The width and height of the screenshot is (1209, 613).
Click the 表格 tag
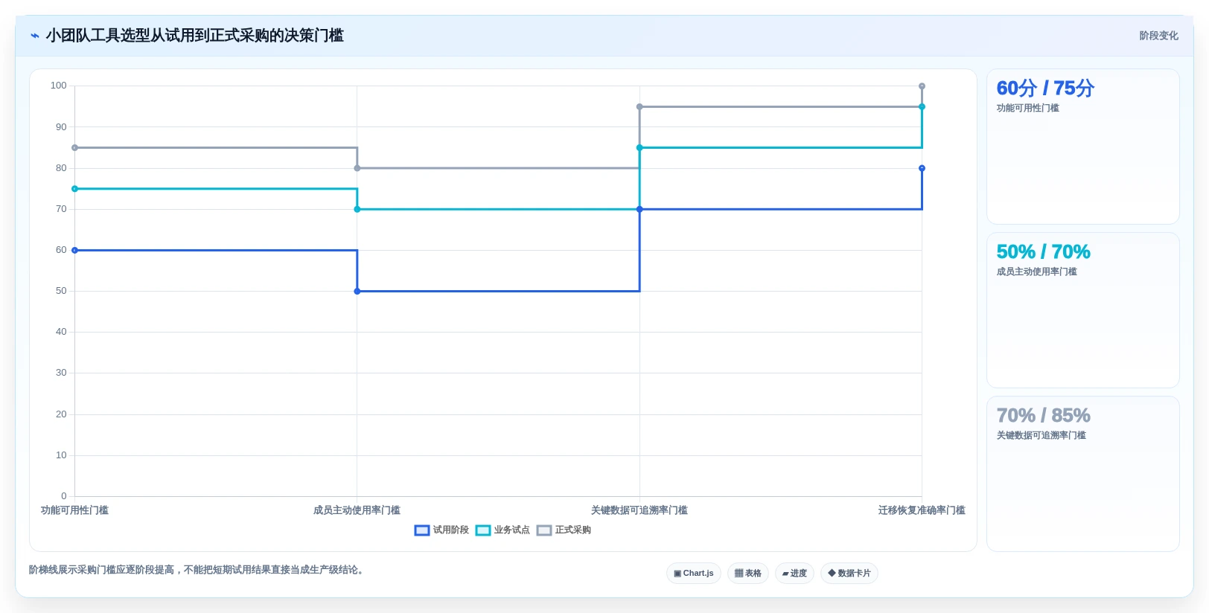click(748, 574)
